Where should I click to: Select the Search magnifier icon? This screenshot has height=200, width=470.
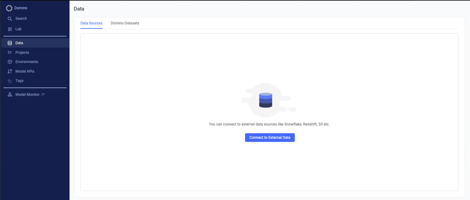click(x=10, y=18)
